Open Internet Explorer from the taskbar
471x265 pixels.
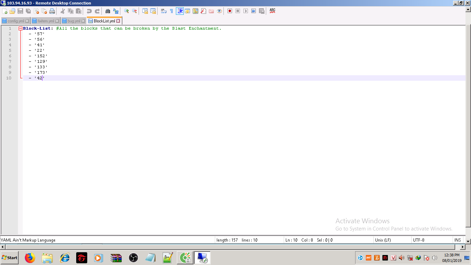point(64,258)
